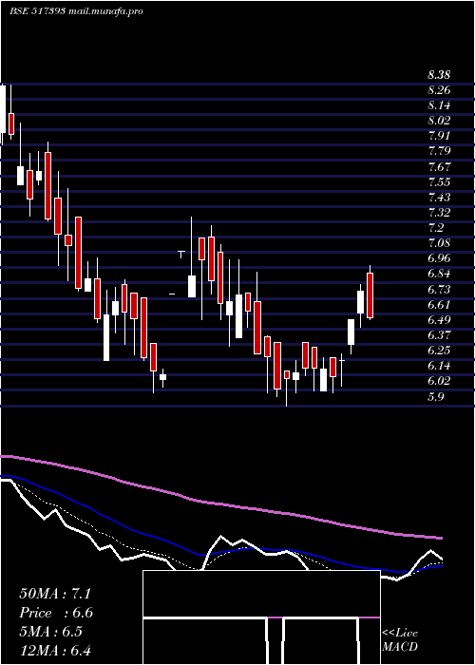Click the 5MA : 6.5 readout

[51, 632]
